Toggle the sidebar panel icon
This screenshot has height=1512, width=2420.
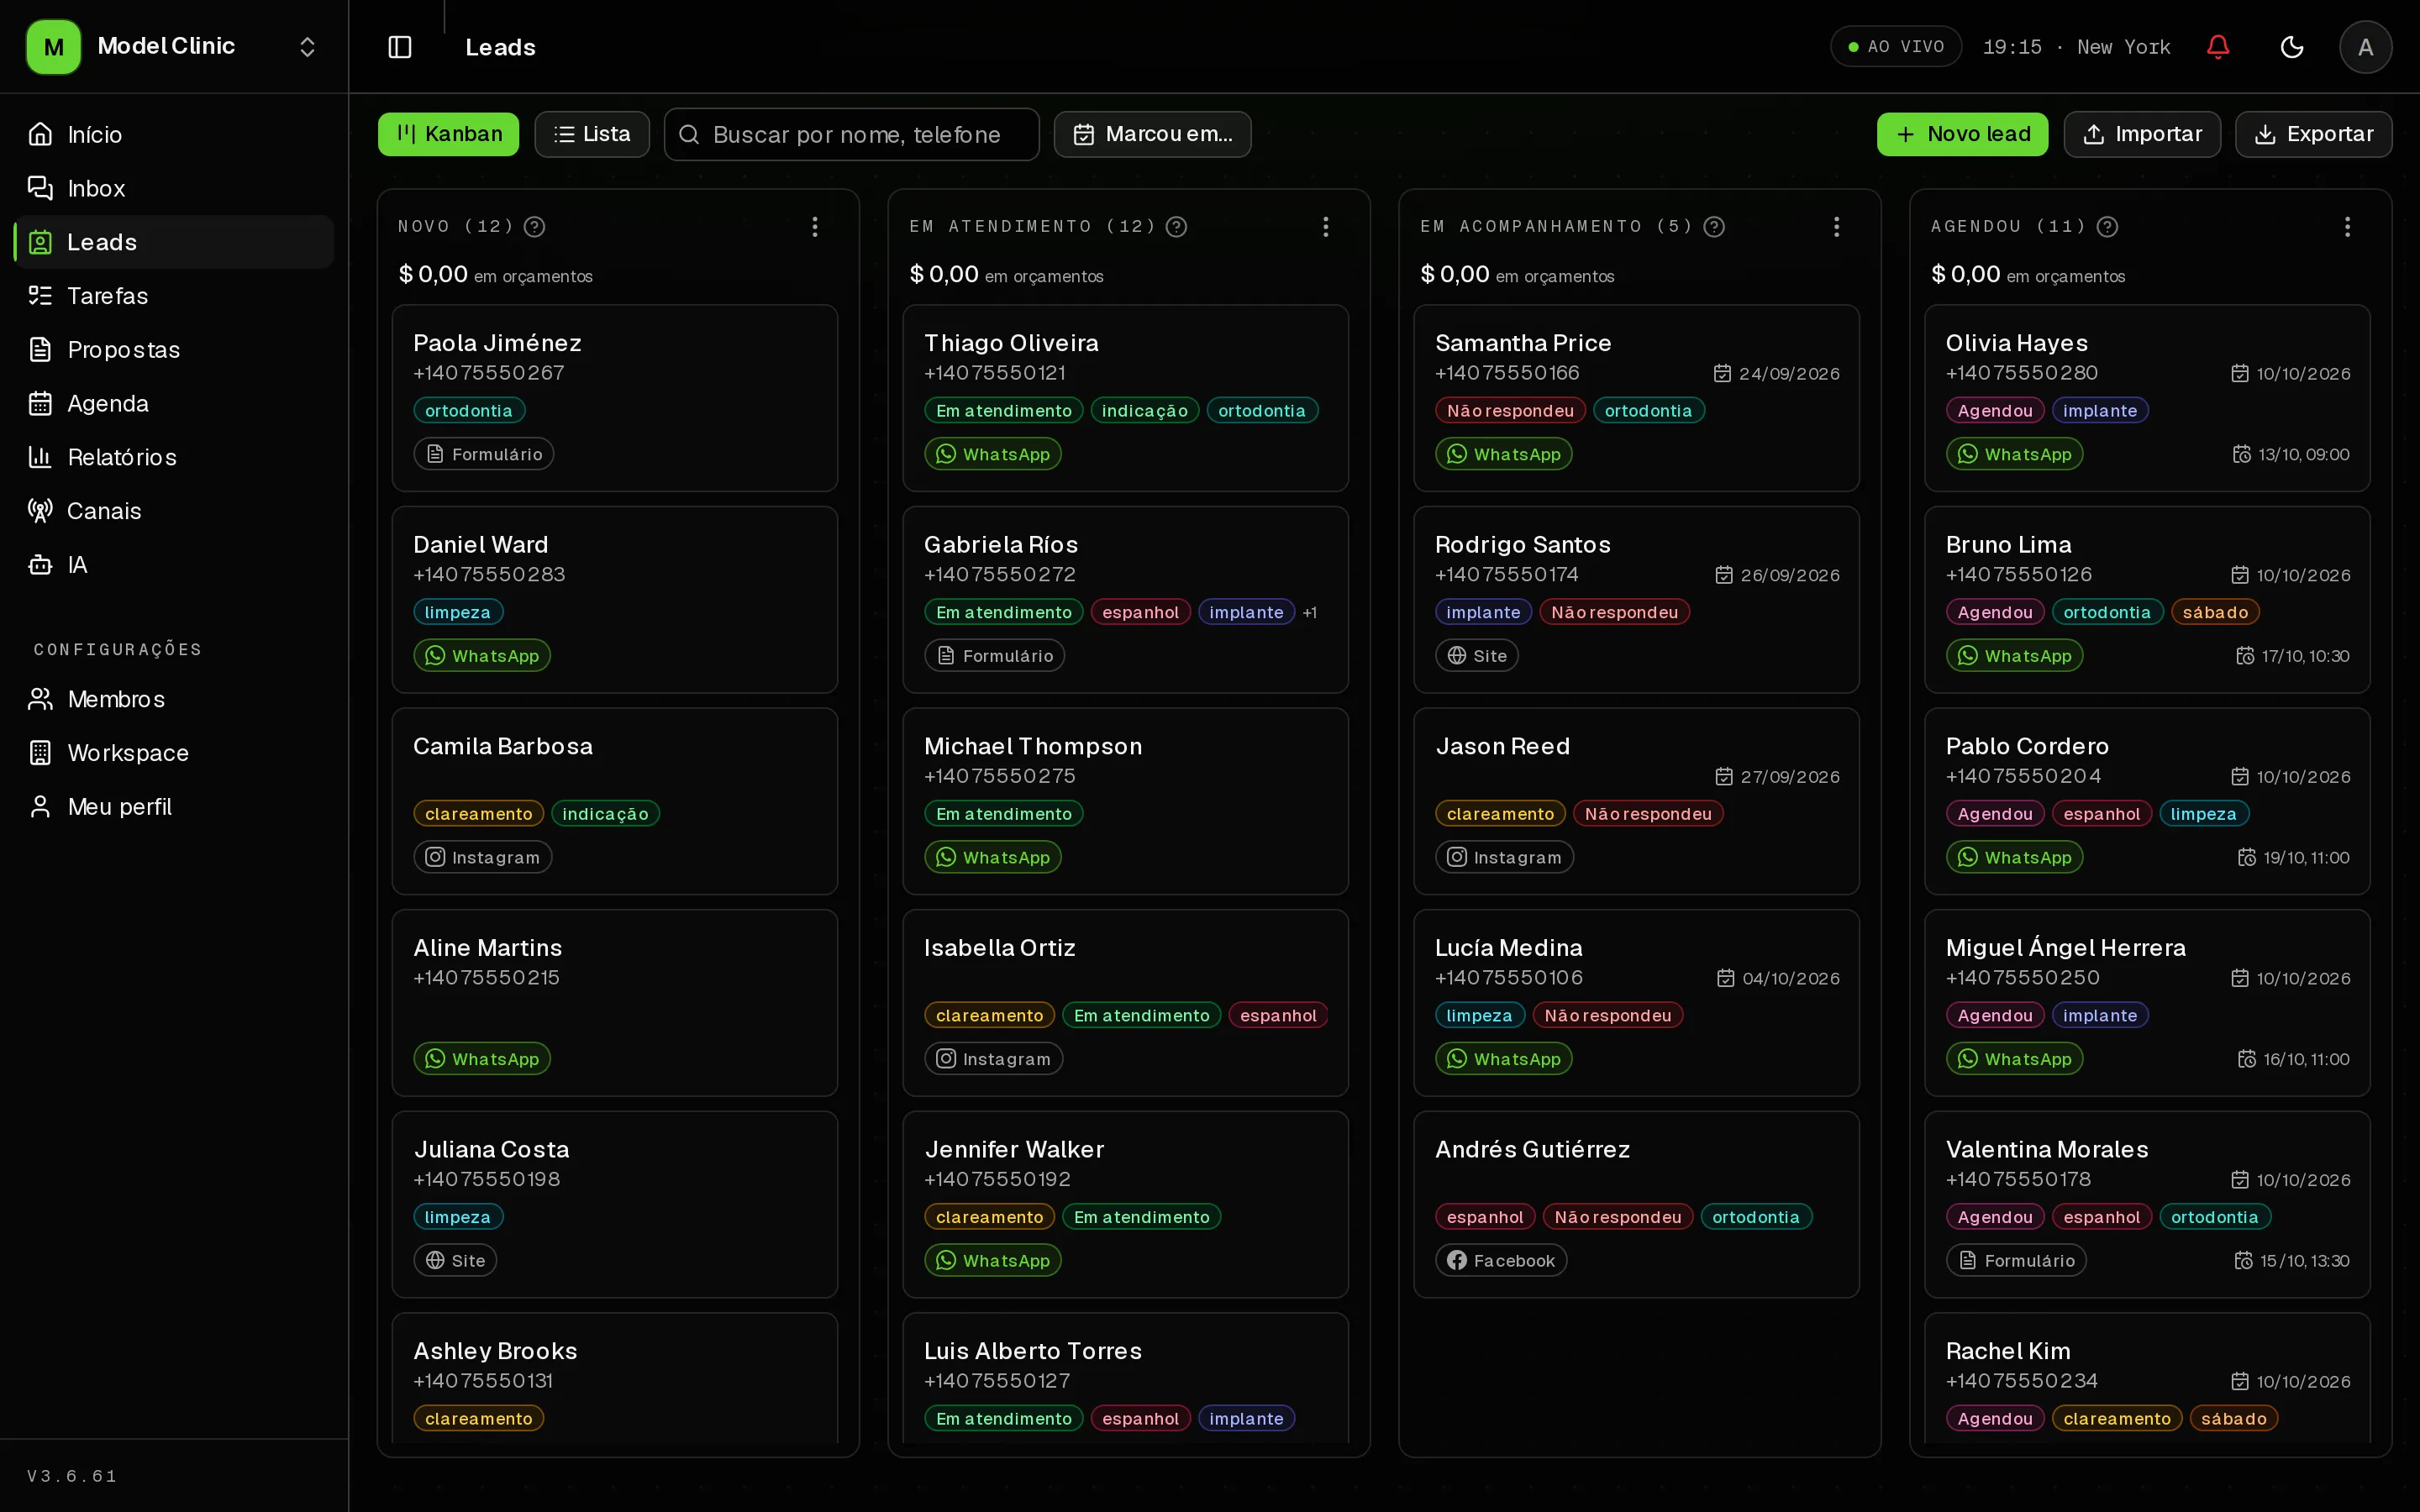coord(399,47)
